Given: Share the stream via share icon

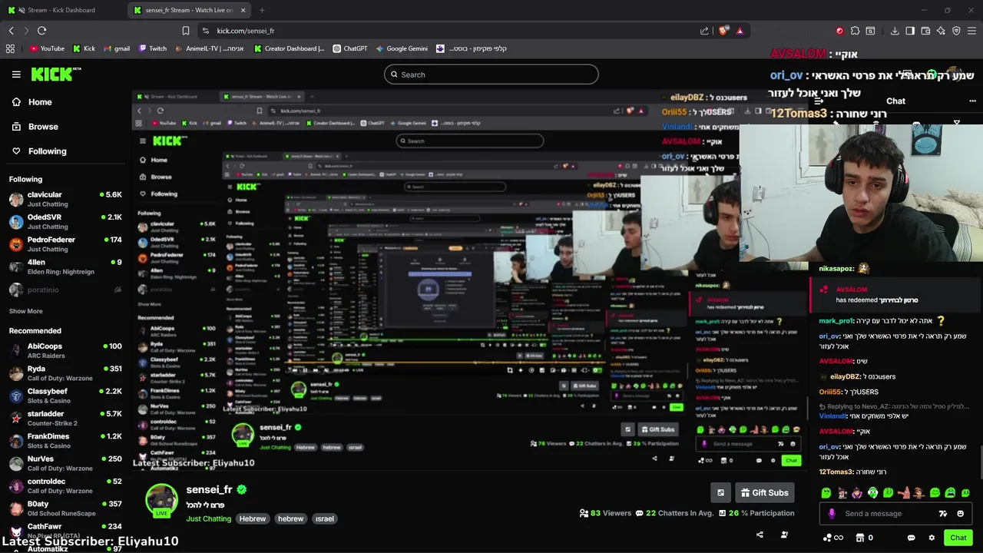Looking at the screenshot, I should coord(760,535).
